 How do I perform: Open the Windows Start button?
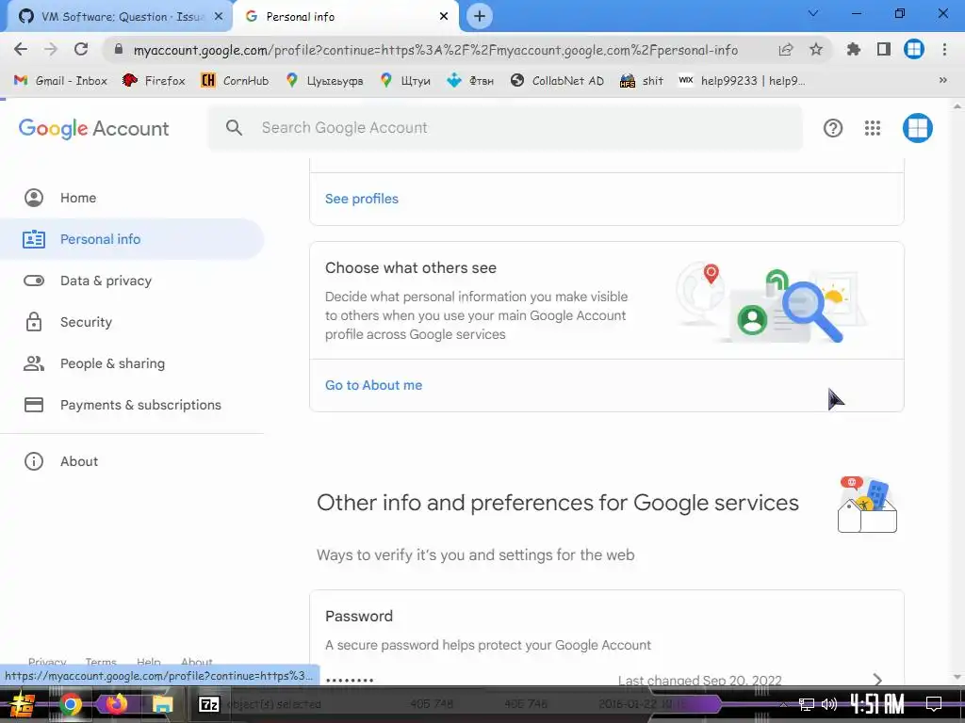click(23, 704)
